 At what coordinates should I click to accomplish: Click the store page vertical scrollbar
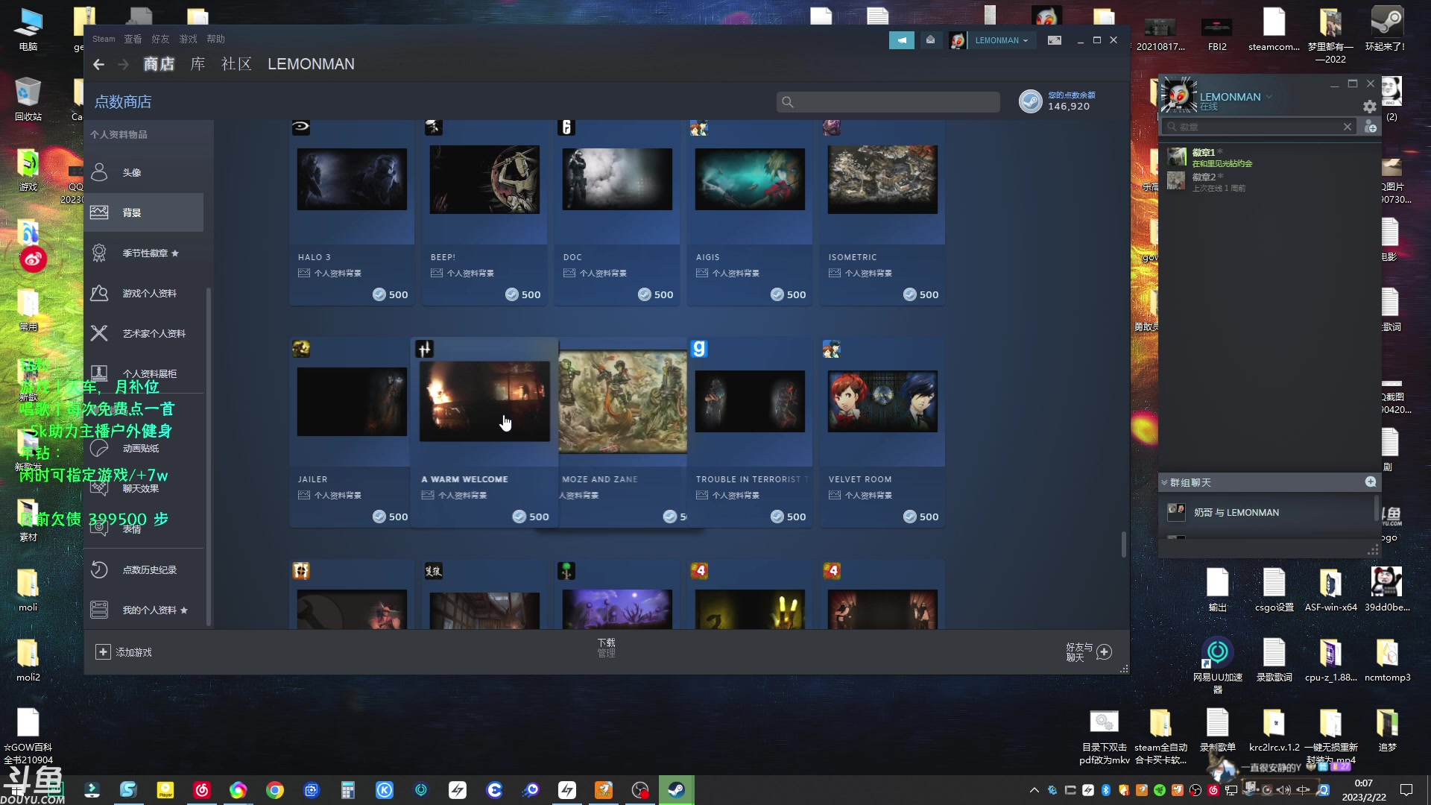tap(1124, 544)
